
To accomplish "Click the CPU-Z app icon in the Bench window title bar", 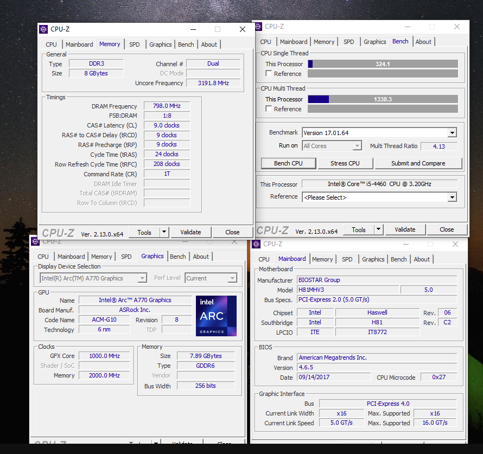I will point(258,27).
